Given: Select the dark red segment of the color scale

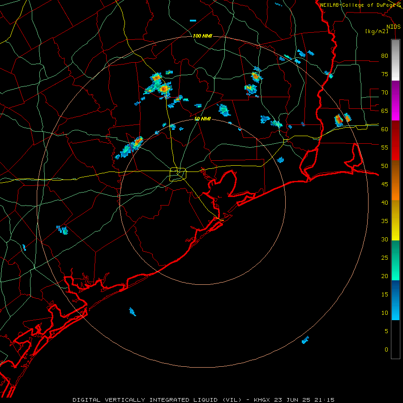Looking at the screenshot, I should pos(395,141).
